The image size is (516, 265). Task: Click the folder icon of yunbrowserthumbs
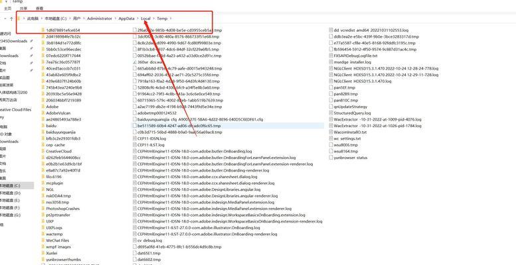[43, 260]
